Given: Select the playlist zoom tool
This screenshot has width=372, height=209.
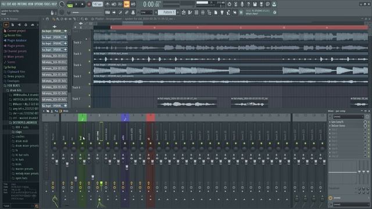Looking at the screenshot, I should point(82,19).
